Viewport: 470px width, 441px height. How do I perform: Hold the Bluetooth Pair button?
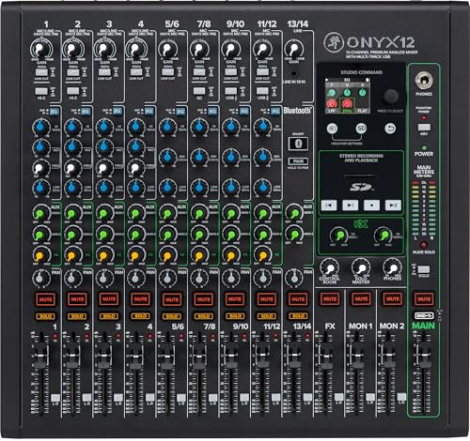click(x=298, y=161)
